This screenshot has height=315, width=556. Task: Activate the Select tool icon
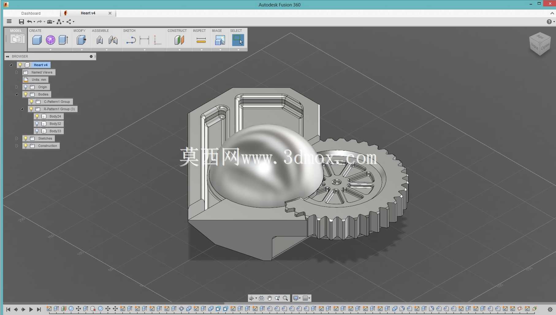[x=238, y=40]
